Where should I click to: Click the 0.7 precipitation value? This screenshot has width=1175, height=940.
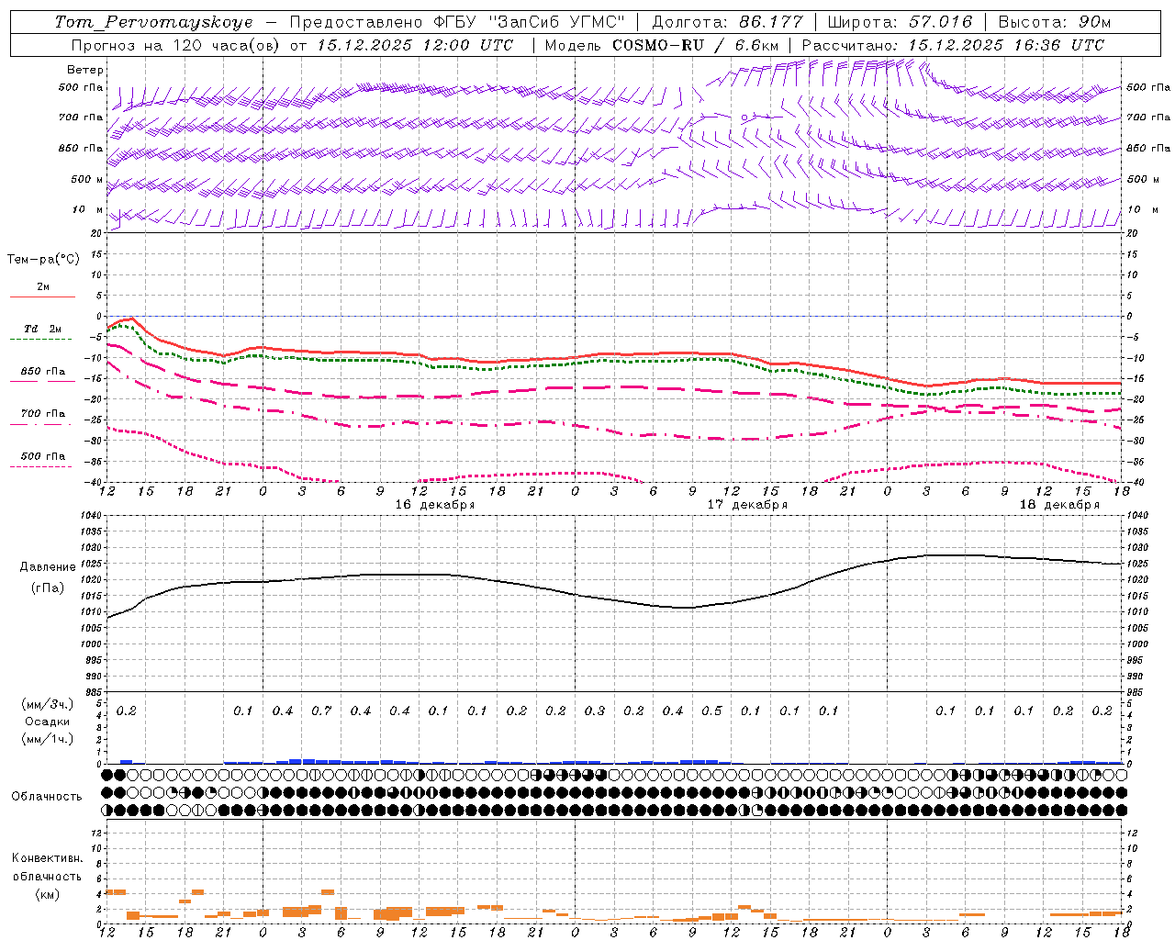[321, 711]
